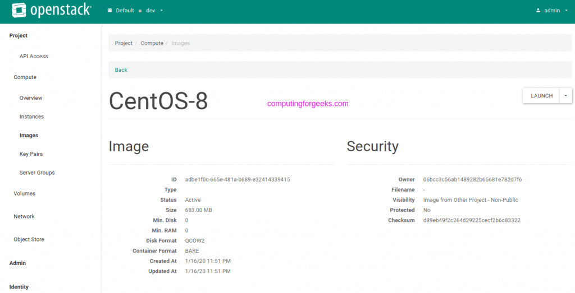Click the Security section heading
The height and width of the screenshot is (293, 575).
(373, 146)
